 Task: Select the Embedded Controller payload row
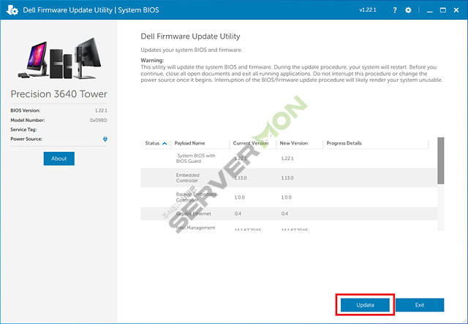click(x=289, y=178)
